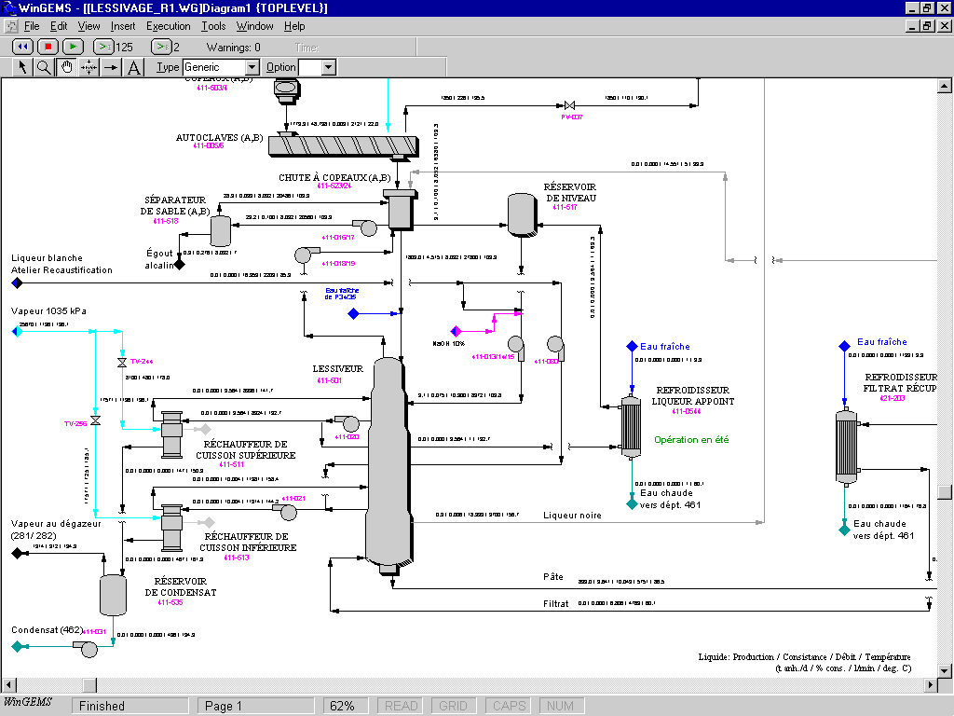Viewport: 954px width, 716px height.
Task: Select the arrow selection tool
Action: [x=21, y=67]
